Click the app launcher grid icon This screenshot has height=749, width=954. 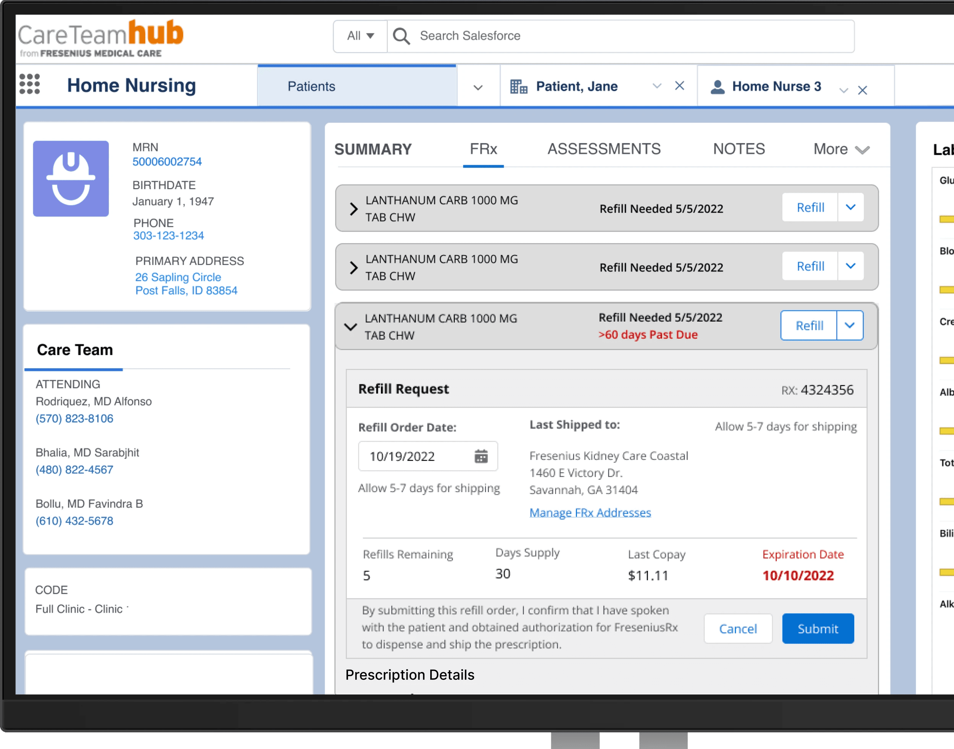(30, 84)
